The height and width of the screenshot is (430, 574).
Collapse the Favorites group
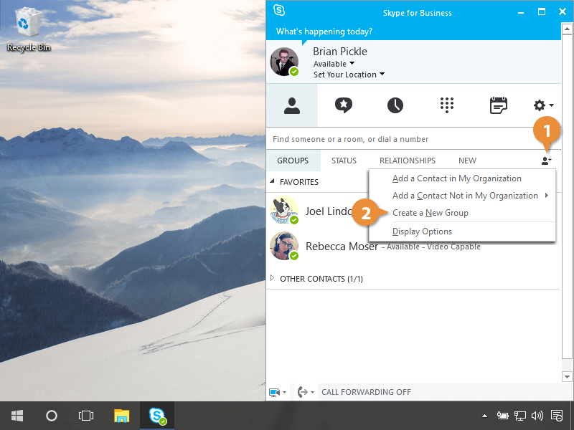click(x=272, y=182)
